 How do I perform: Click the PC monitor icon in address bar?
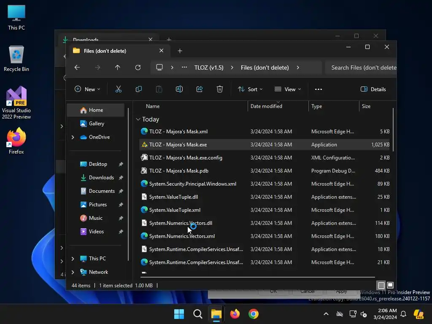point(159,67)
